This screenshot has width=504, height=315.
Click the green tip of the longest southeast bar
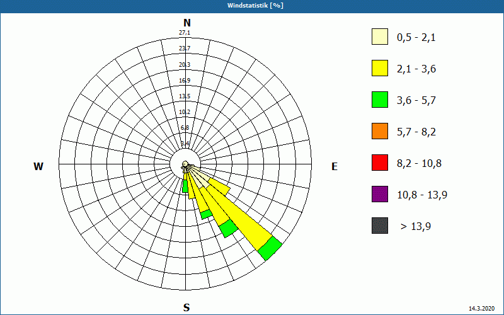click(x=270, y=248)
